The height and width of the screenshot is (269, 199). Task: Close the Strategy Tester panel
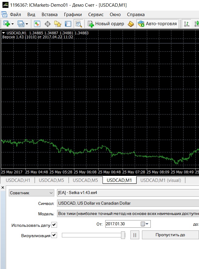pyautogui.click(x=3, y=188)
